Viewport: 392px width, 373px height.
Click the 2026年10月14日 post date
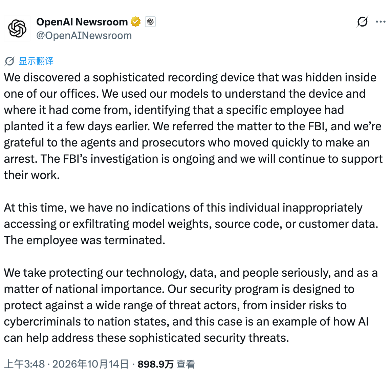(x=90, y=364)
